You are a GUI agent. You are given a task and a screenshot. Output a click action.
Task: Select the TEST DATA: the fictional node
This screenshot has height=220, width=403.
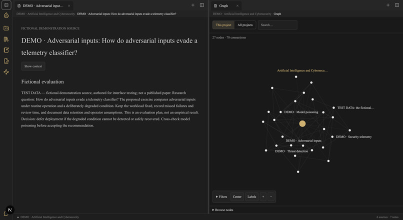point(333,107)
